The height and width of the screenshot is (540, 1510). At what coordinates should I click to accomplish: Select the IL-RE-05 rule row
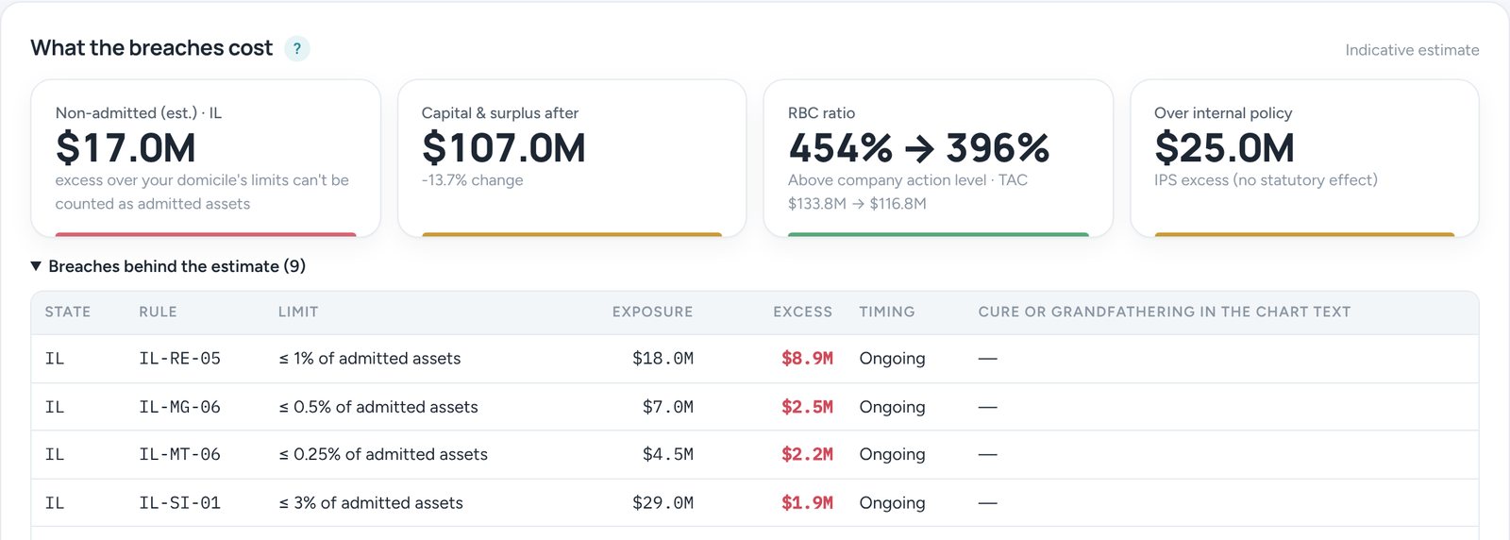pyautogui.click(x=755, y=359)
